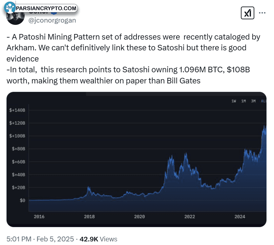The image size is (274, 245).
Task: Click the 5:01 PM timestamp
Action: pyautogui.click(x=19, y=239)
